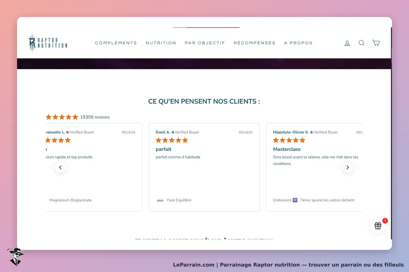Click the Pack Équilibre product thumbnail
The width and height of the screenshot is (409, 272).
click(x=160, y=200)
